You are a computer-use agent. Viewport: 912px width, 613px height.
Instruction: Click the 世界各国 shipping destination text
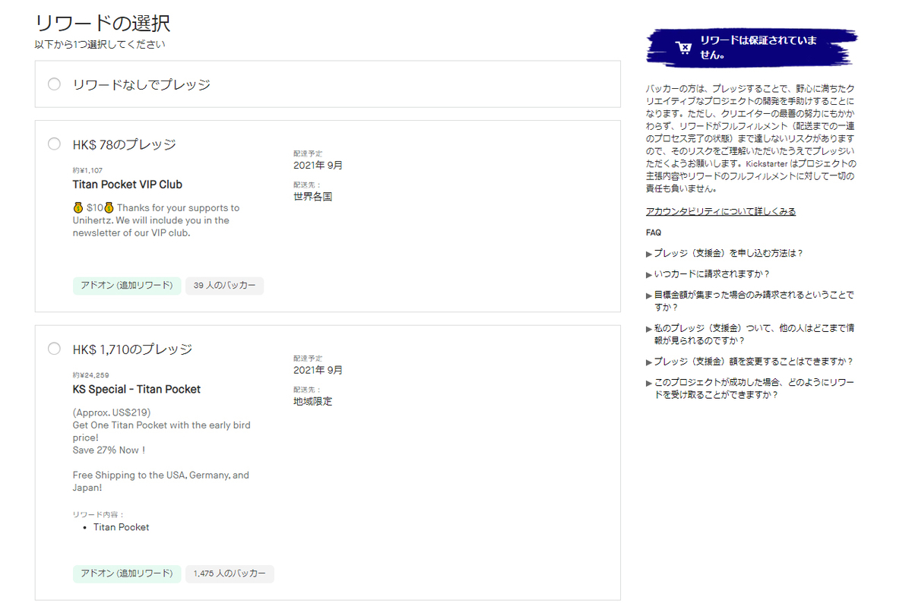[x=313, y=196]
